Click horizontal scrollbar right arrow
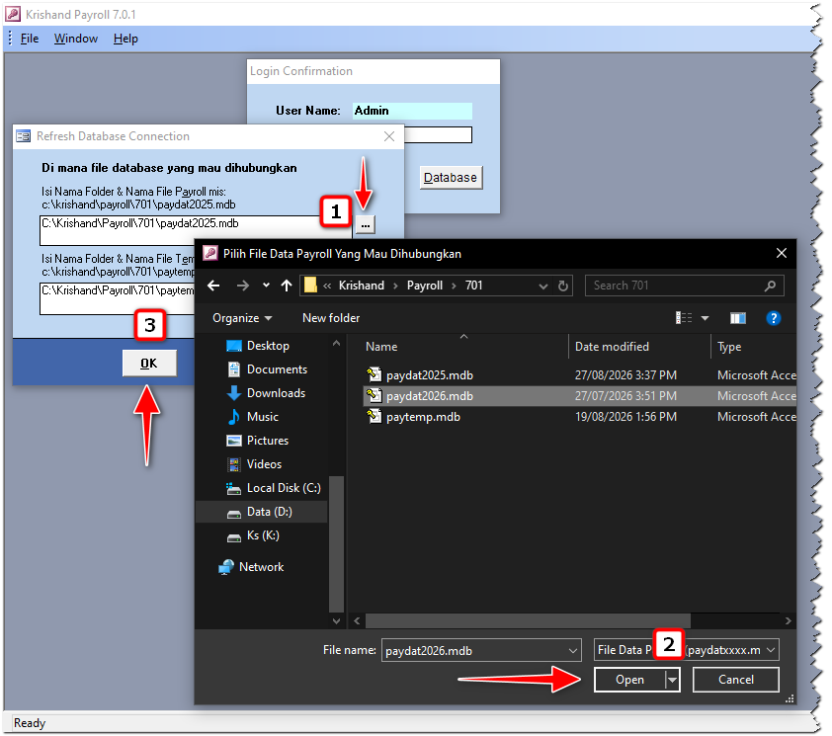 pos(788,620)
